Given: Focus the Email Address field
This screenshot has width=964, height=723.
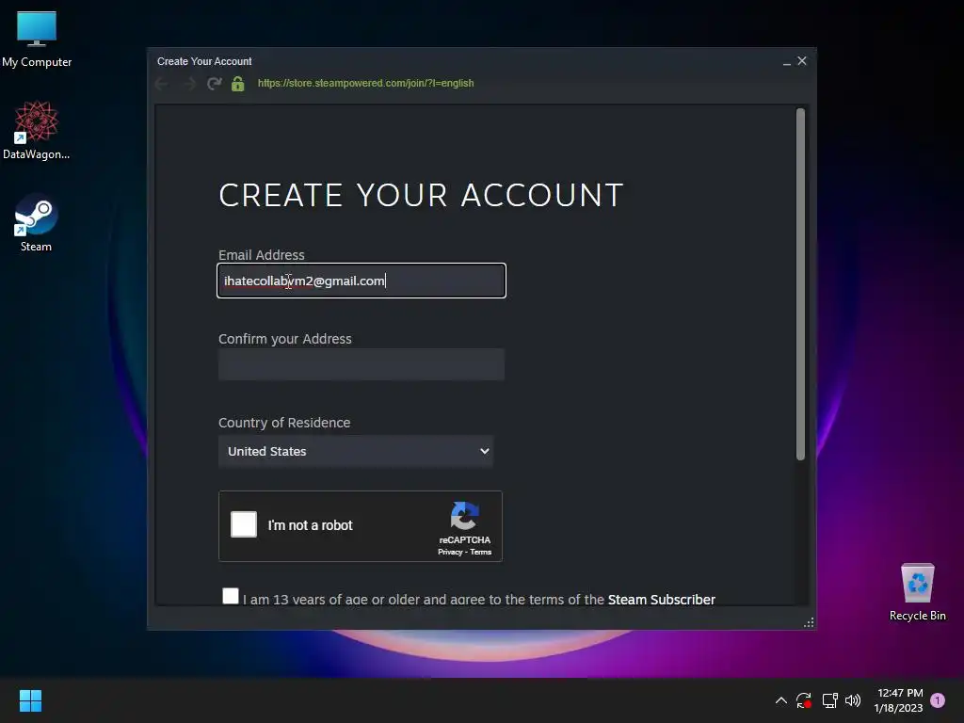Looking at the screenshot, I should click(361, 281).
